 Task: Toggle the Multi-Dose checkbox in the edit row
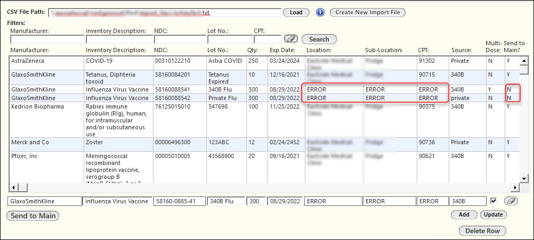(x=493, y=201)
